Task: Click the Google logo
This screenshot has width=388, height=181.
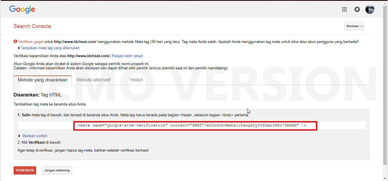Action: 22,9
